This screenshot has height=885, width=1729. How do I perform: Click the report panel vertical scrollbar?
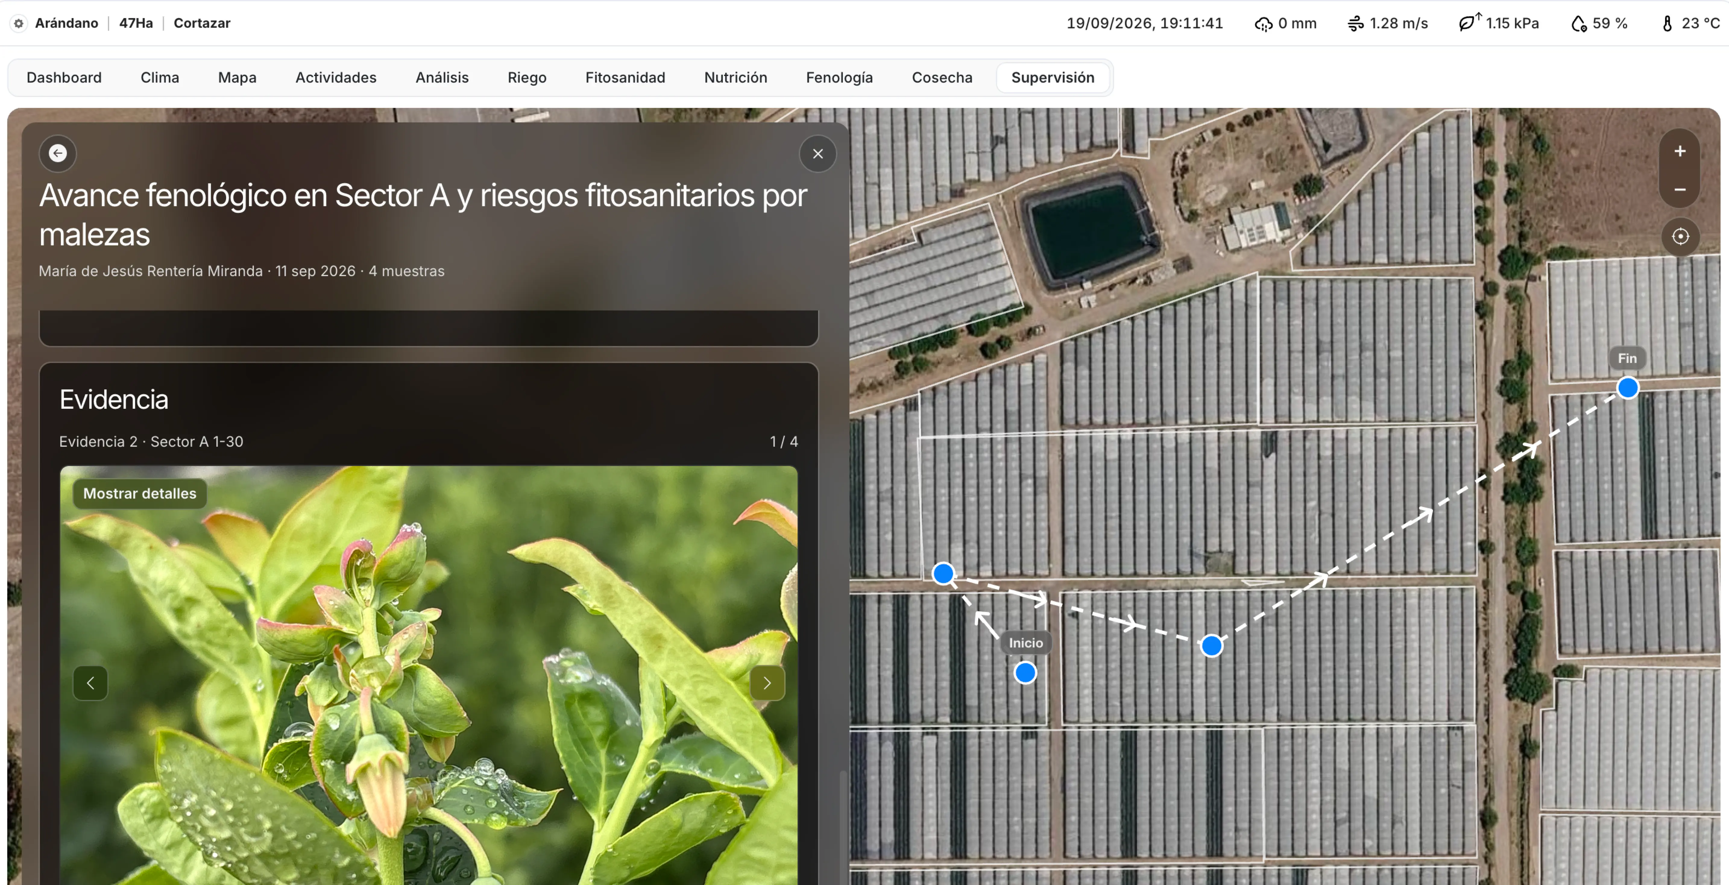point(842,827)
